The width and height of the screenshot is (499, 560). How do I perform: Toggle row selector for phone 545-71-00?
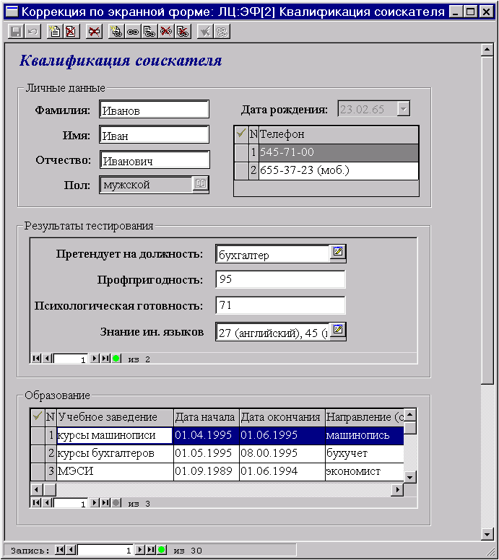[241, 152]
